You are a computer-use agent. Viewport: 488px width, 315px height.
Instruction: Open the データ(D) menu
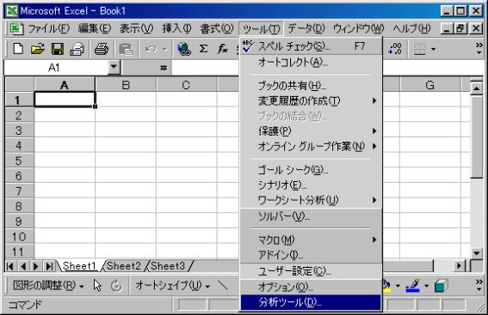(x=306, y=29)
